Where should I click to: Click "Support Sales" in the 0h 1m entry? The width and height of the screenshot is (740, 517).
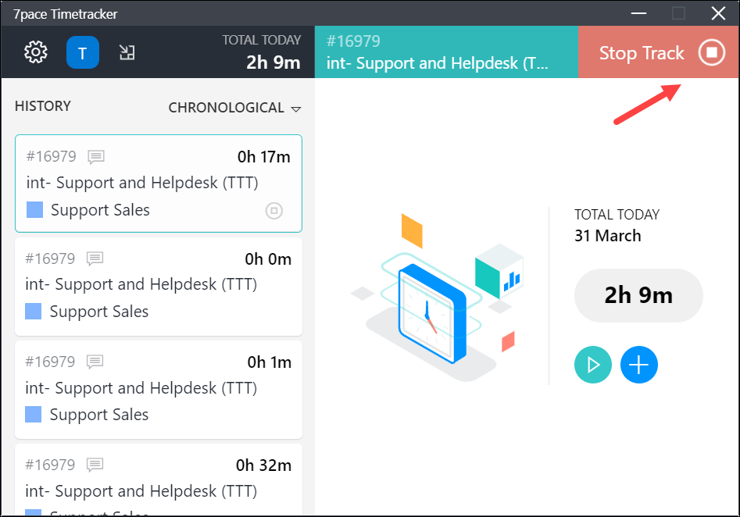click(99, 415)
